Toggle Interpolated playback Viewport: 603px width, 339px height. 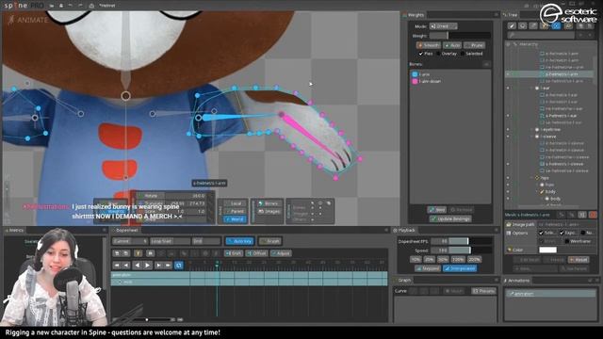click(460, 268)
